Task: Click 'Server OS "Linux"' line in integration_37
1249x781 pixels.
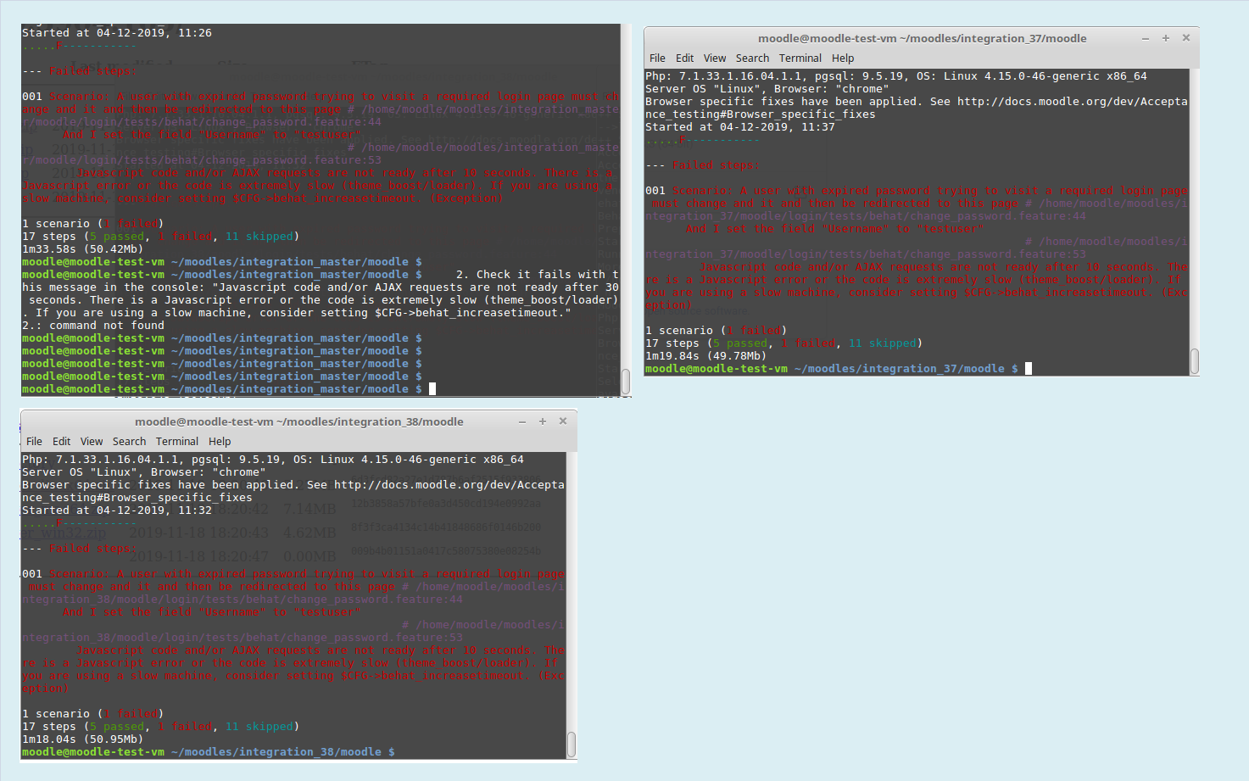Action: (767, 89)
